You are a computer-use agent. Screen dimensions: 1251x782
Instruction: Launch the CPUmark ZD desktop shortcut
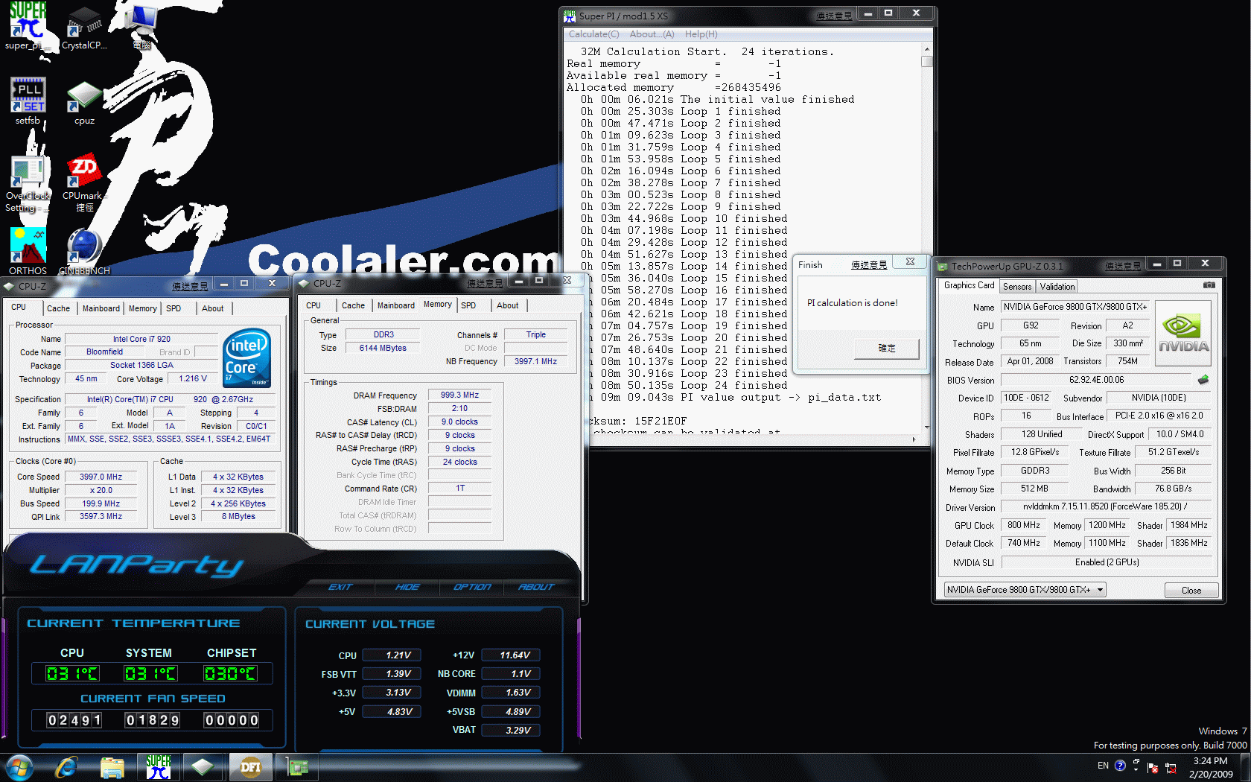(84, 183)
